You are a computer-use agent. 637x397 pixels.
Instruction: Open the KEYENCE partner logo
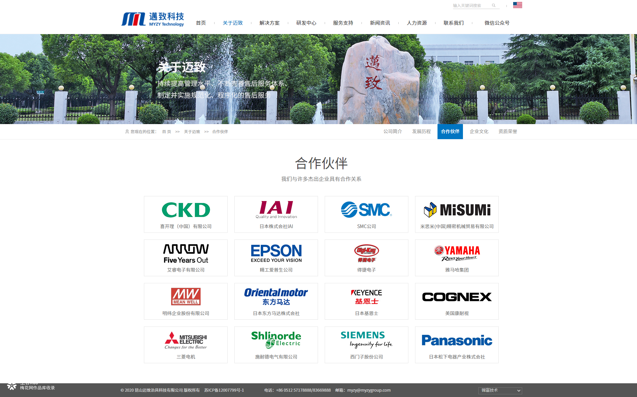(367, 297)
